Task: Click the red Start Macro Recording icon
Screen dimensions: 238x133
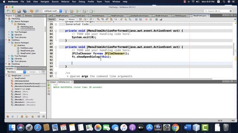Action: [x=146, y=19]
